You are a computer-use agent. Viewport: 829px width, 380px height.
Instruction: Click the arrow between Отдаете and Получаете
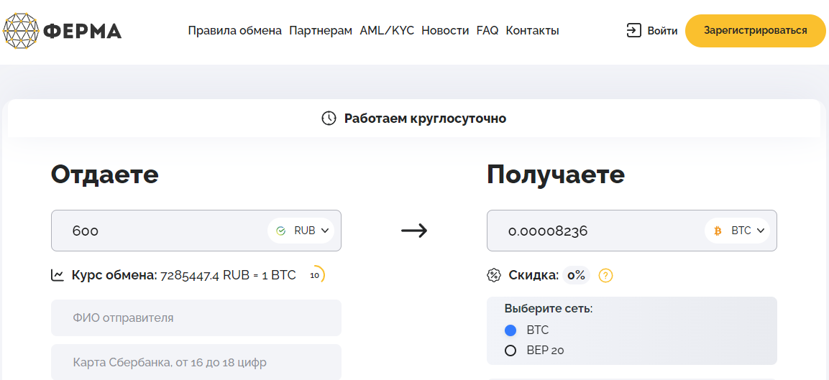pos(414,231)
